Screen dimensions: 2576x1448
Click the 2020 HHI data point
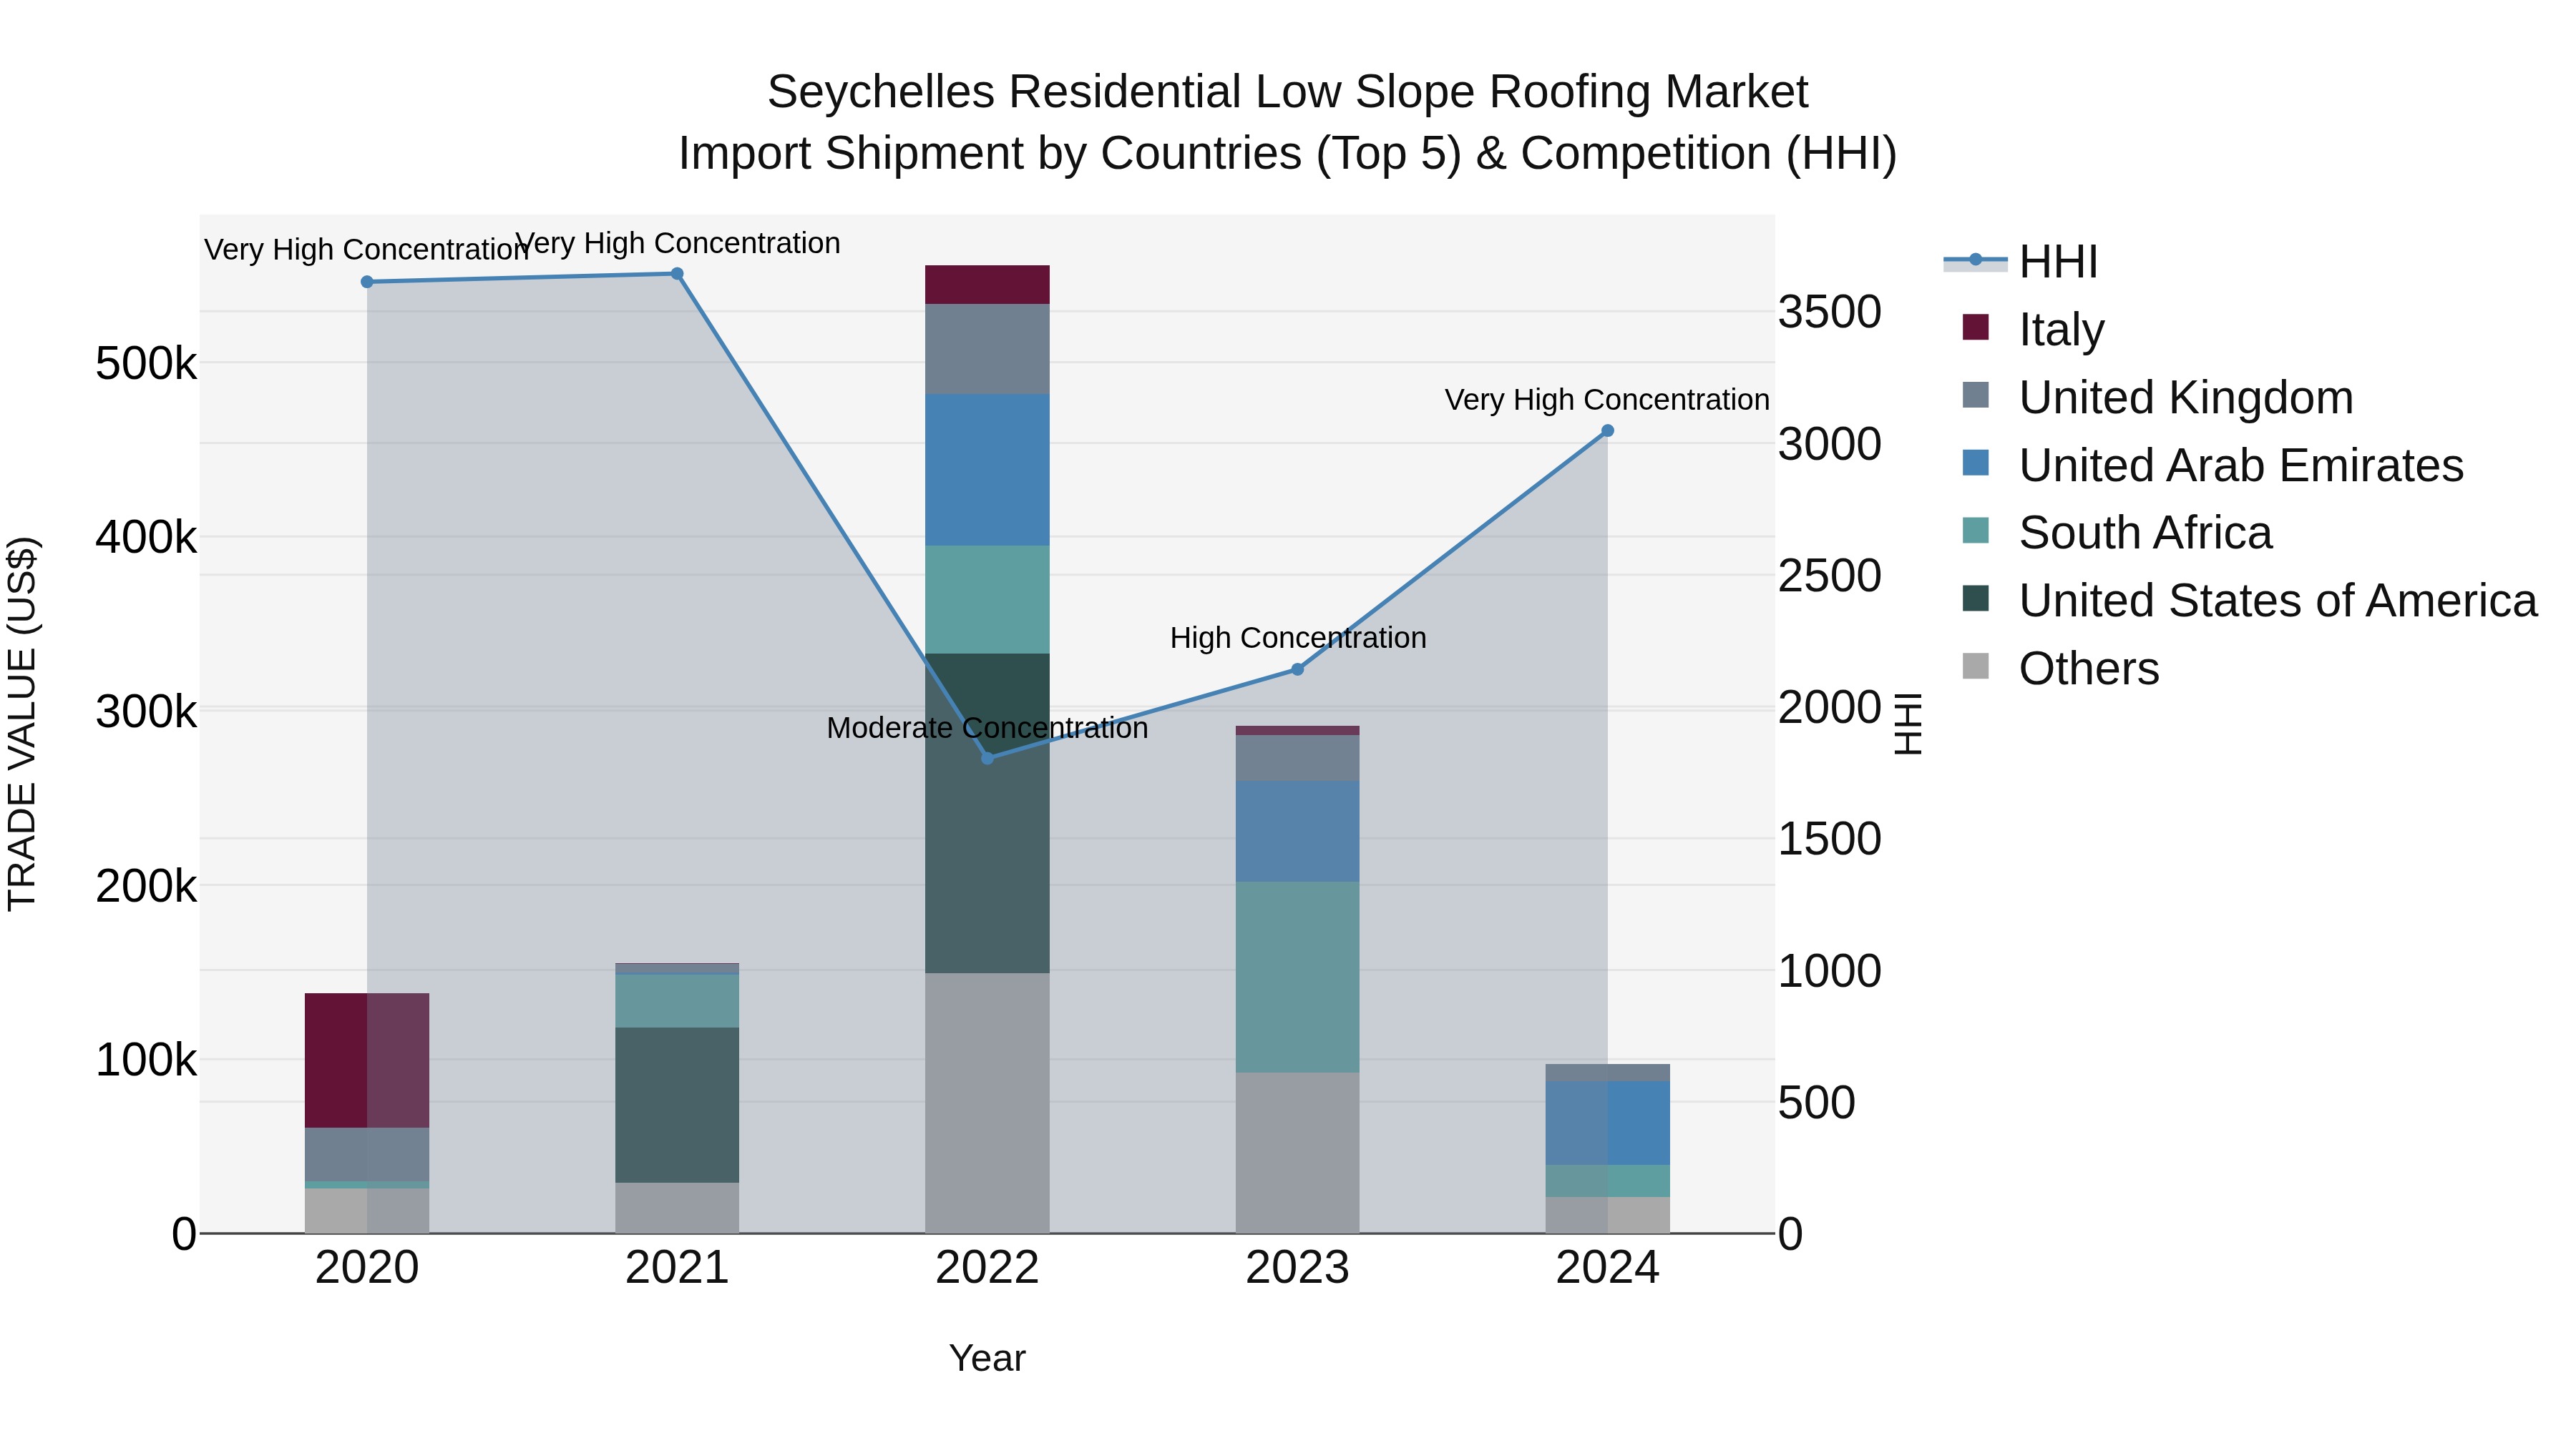[x=367, y=282]
